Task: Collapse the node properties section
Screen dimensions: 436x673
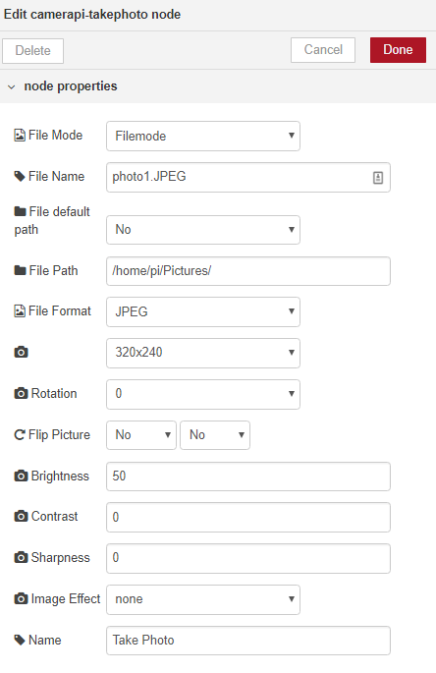Action: pyautogui.click(x=12, y=86)
